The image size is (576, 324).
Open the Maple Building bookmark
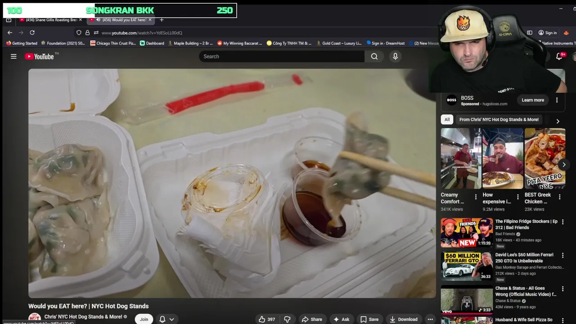(190, 43)
